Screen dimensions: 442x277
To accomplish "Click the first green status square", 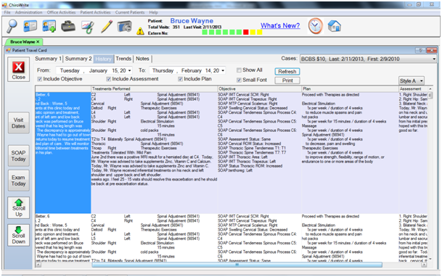I will pos(205,32).
